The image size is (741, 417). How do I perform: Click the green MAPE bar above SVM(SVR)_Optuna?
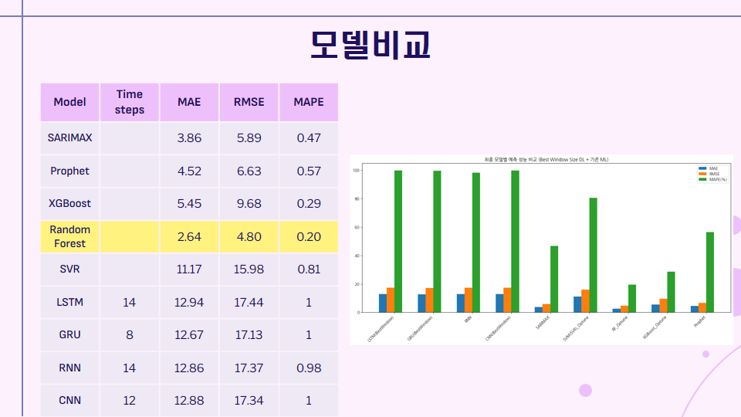point(593,256)
